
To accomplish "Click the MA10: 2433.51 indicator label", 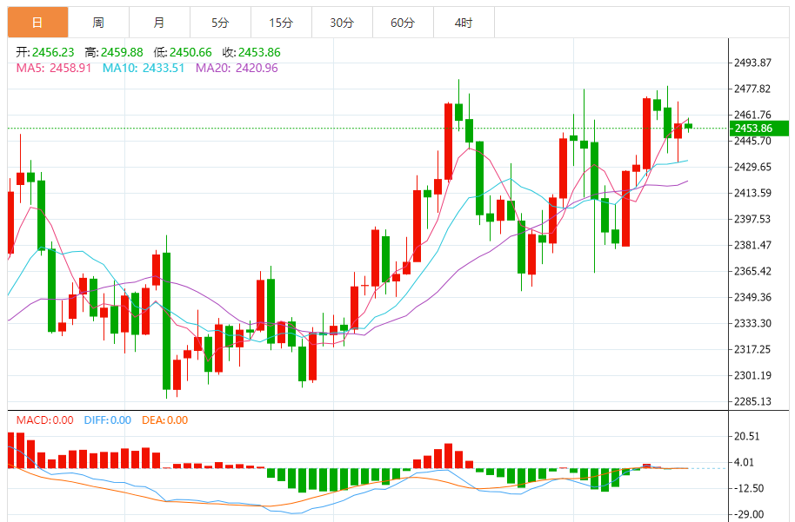I will click(x=144, y=68).
